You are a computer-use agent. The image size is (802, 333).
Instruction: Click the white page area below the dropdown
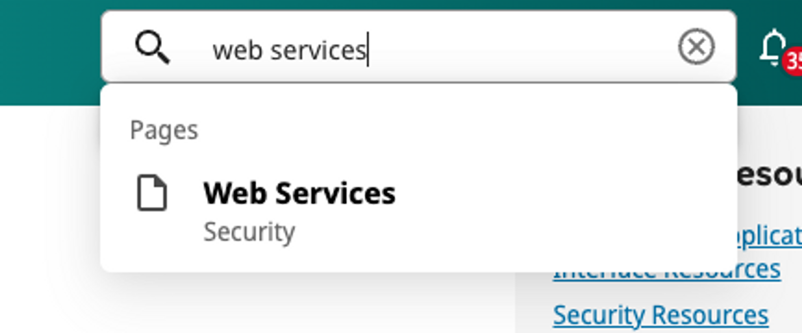pyautogui.click(x=281, y=305)
